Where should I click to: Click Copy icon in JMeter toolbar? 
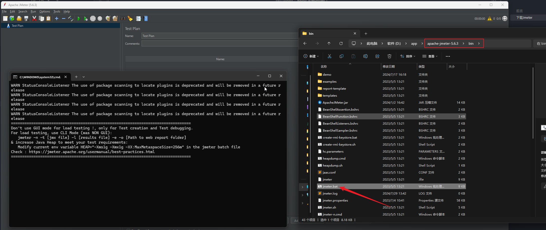pos(42,18)
